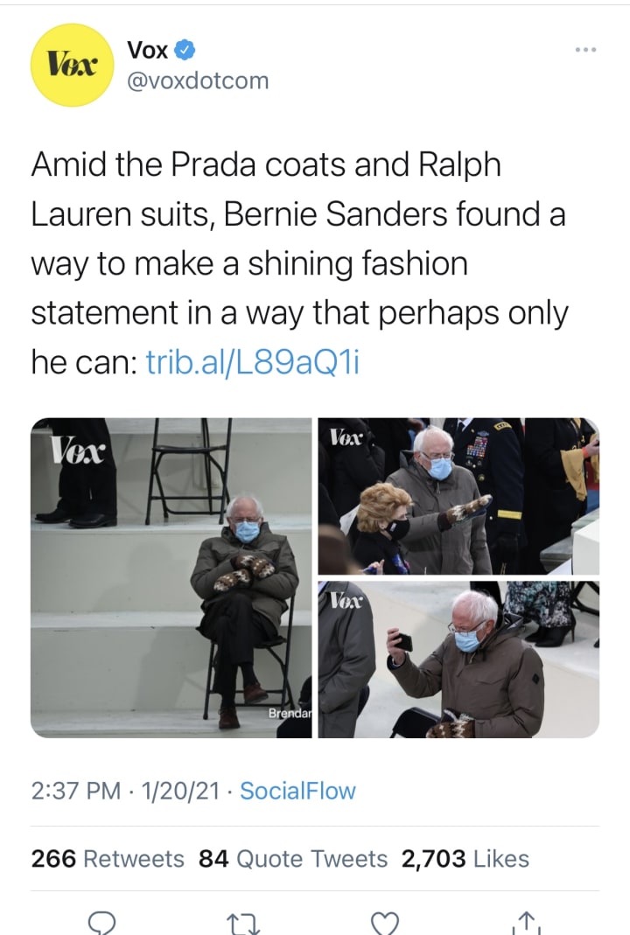Viewport: 630px width, 935px height.
Task: View the 2,703 Likes list
Action: (x=465, y=859)
